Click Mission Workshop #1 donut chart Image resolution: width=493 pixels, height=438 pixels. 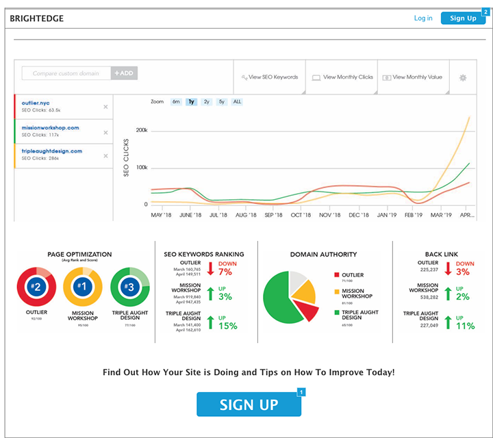click(x=83, y=287)
